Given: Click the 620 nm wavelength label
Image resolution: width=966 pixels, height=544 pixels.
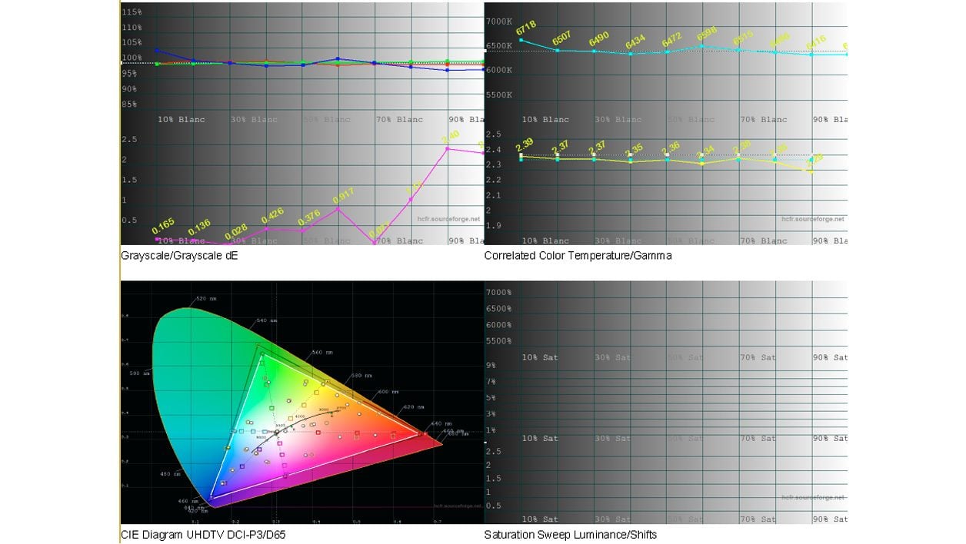Looking at the screenshot, I should coord(412,406).
